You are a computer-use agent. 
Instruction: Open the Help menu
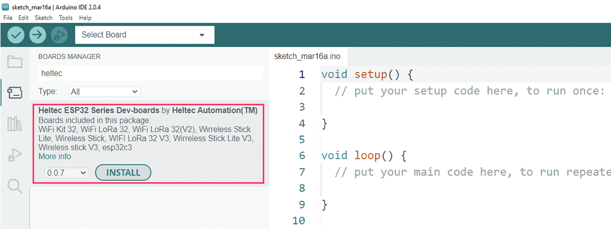click(85, 17)
